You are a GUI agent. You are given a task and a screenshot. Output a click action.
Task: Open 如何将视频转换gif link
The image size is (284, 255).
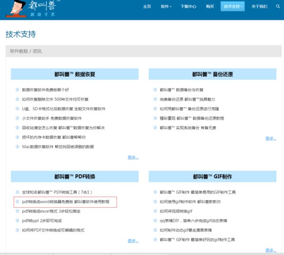pyautogui.click(x=176, y=211)
